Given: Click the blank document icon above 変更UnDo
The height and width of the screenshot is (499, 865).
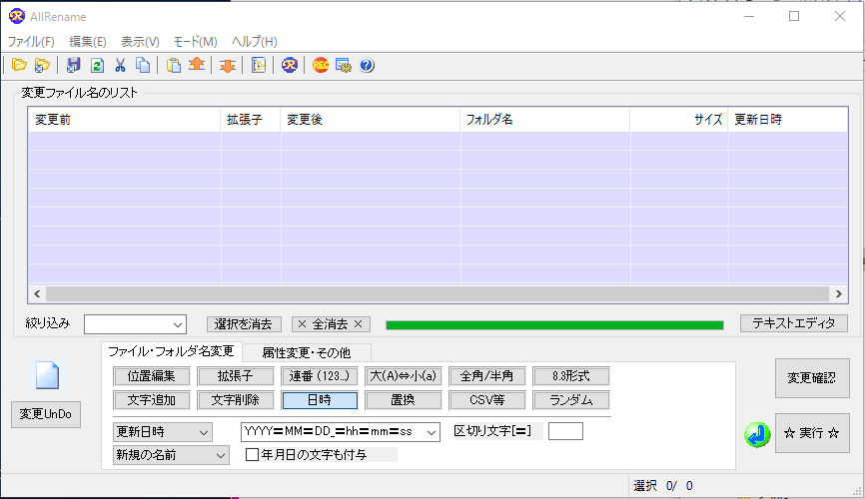Looking at the screenshot, I should click(x=47, y=376).
